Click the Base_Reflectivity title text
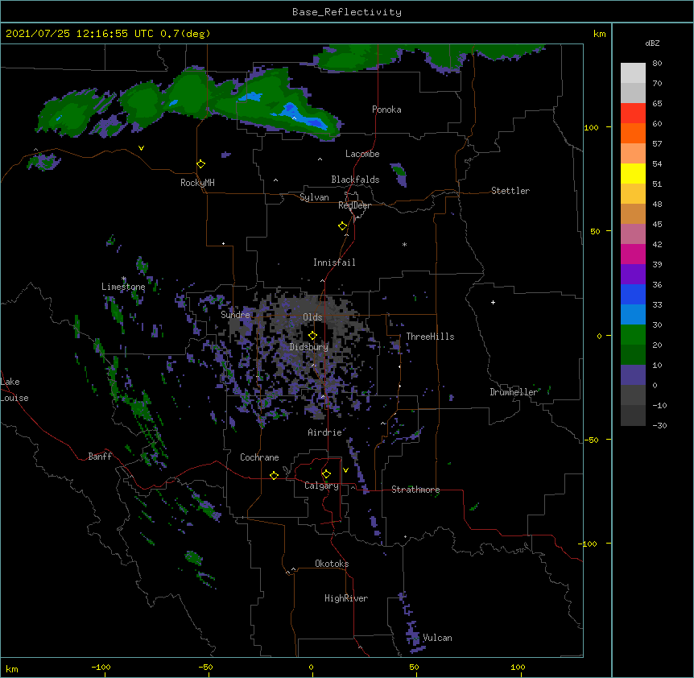694x678 pixels. [347, 12]
